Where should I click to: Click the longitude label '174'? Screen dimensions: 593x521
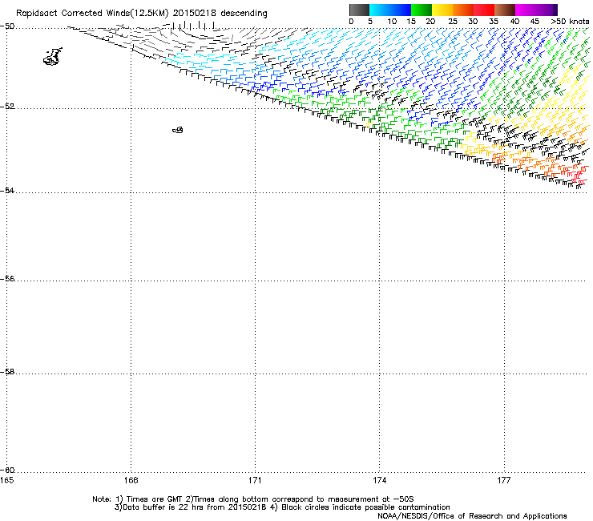tap(380, 480)
